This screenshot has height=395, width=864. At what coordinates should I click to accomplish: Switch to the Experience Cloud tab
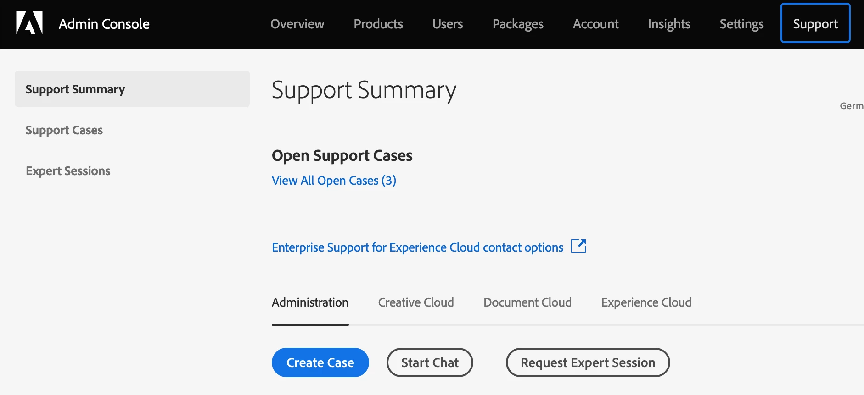646,302
